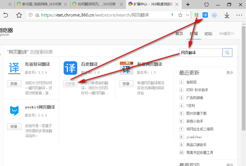
Task: Click the address bar URL
Action: click(95, 15)
